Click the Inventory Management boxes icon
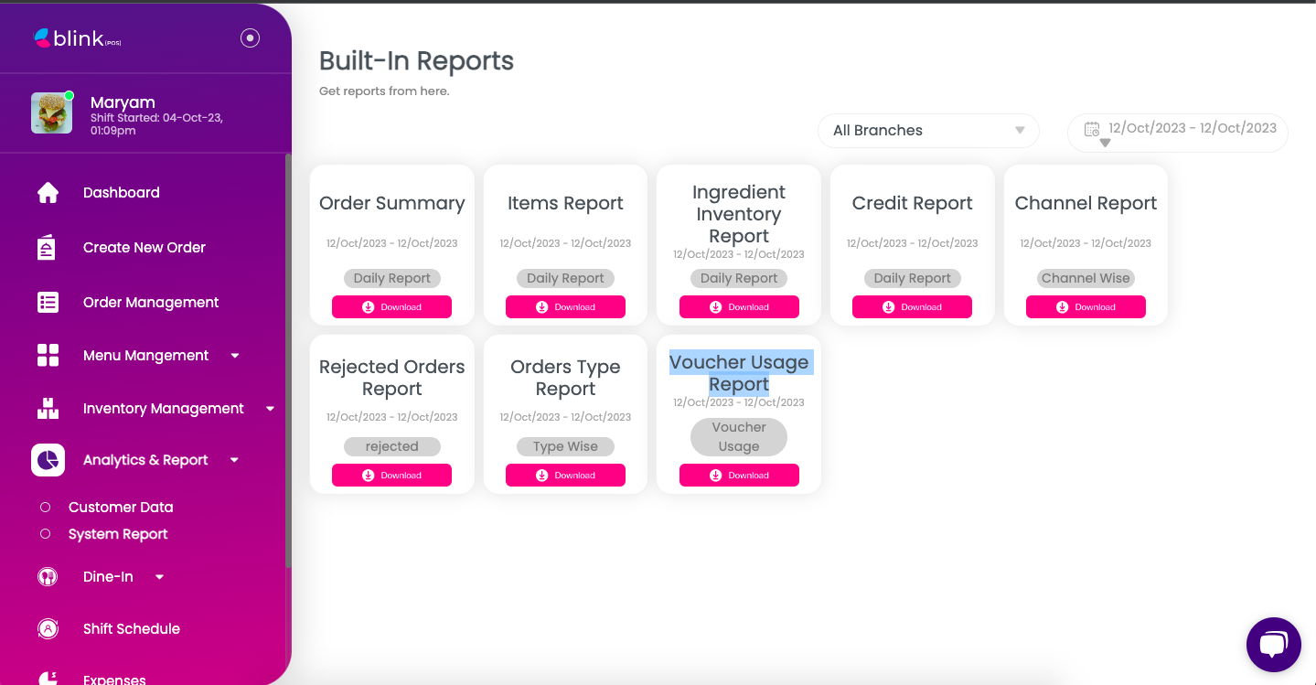The image size is (1316, 685). pyautogui.click(x=48, y=409)
